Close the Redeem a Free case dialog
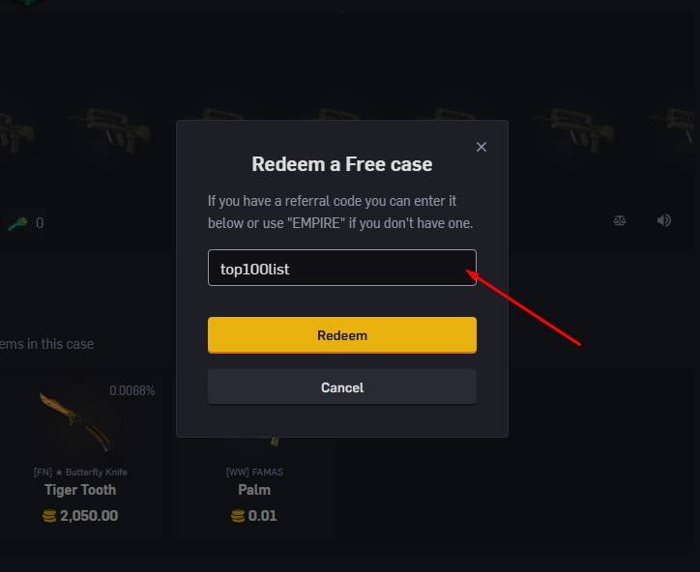The height and width of the screenshot is (572, 700). tap(481, 147)
